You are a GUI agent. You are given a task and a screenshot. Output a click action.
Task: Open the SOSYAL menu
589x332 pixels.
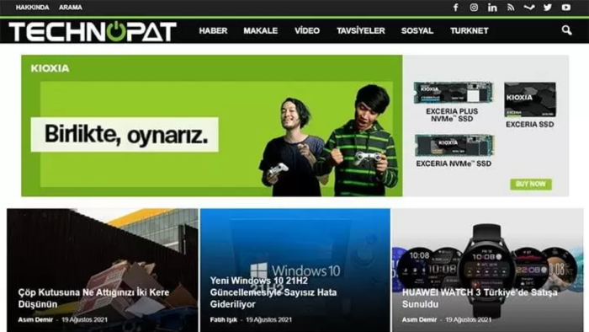(x=417, y=31)
